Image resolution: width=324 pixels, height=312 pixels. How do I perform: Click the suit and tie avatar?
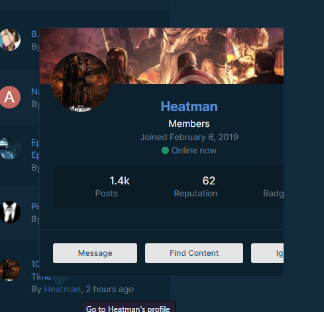9,212
